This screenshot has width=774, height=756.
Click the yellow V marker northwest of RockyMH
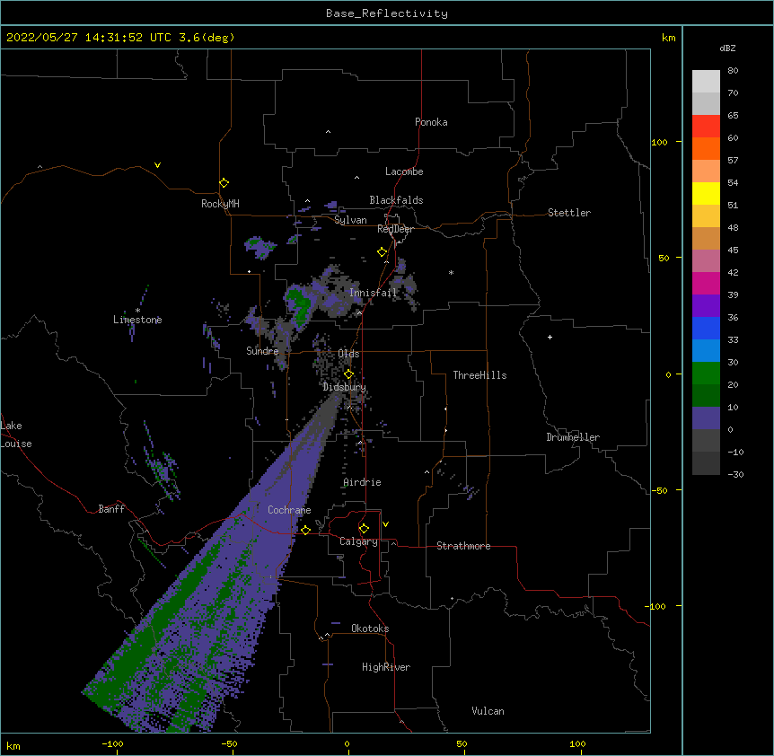157,165
